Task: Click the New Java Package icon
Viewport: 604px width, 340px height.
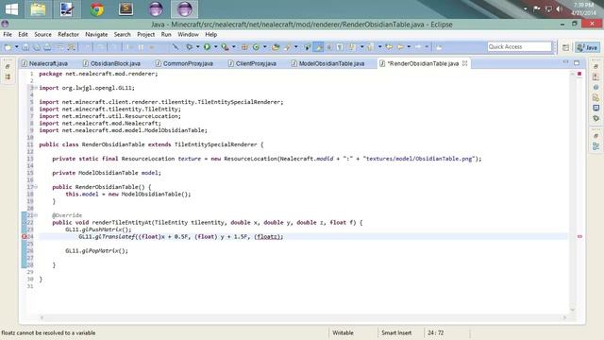Action: pyautogui.click(x=244, y=47)
